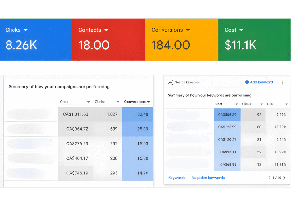Open the Negative keywords link

pos(208,178)
